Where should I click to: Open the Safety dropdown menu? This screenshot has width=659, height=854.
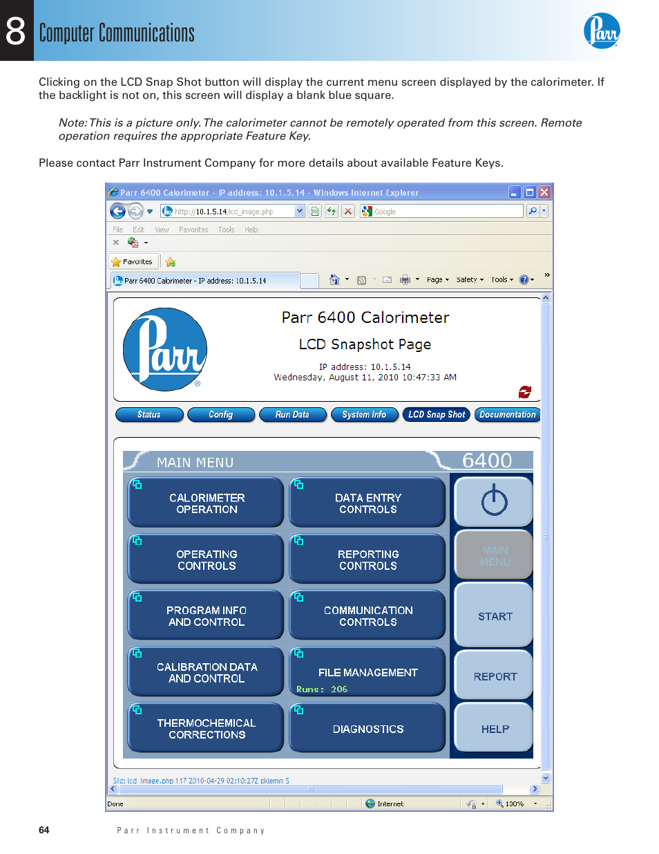click(470, 280)
